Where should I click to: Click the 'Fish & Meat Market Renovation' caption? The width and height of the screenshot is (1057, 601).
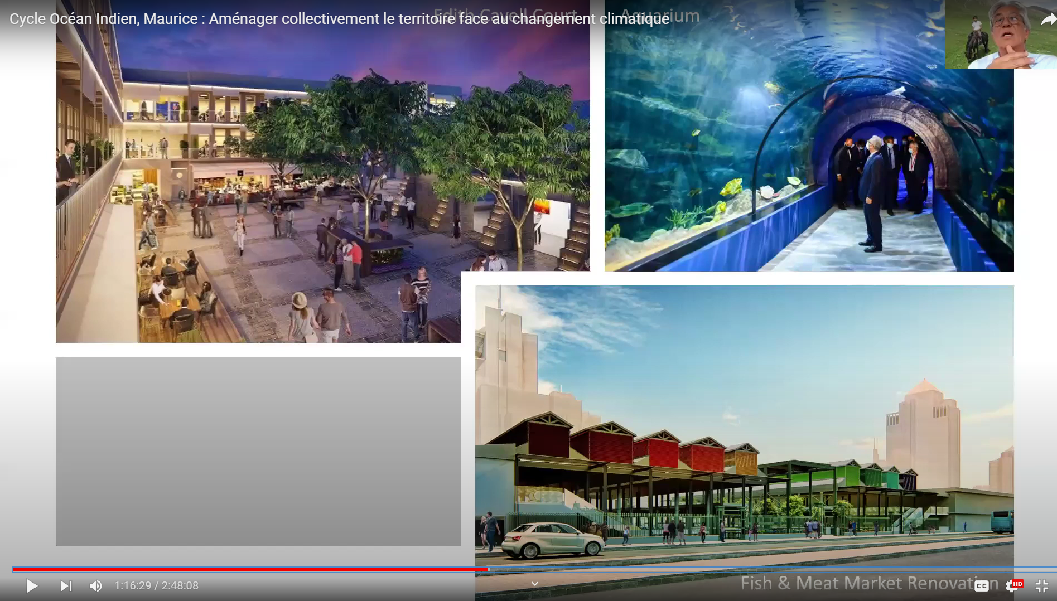point(869,583)
